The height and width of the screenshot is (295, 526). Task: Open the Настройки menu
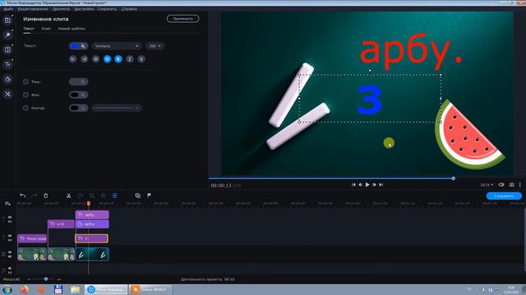click(x=84, y=9)
